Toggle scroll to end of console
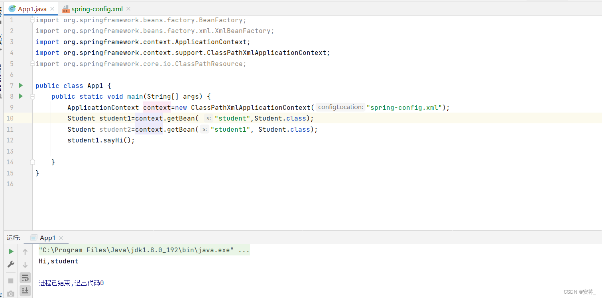Image resolution: width=602 pixels, height=298 pixels. (x=25, y=290)
